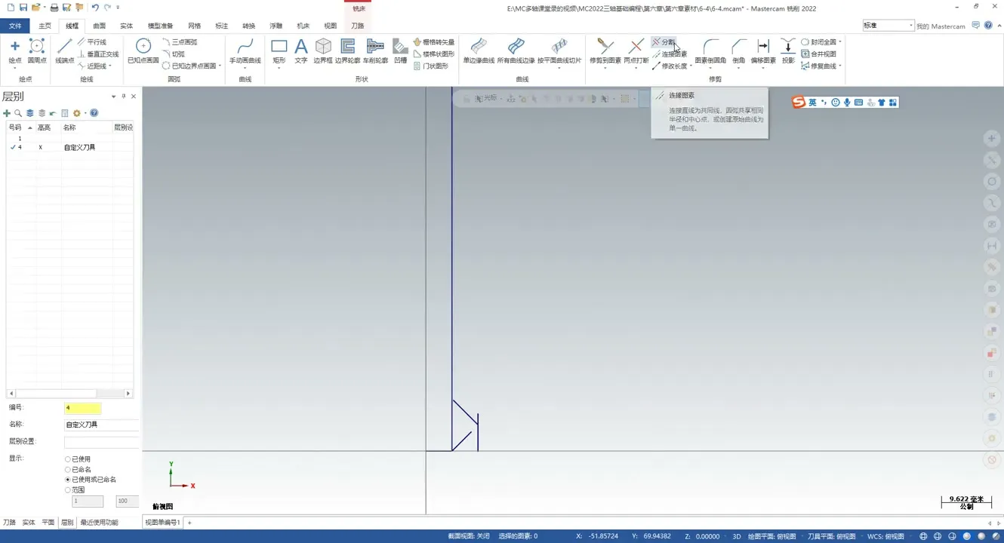Viewport: 1004px width, 543px height.
Task: Click the yellow 编号 number input field
Action: pos(82,408)
